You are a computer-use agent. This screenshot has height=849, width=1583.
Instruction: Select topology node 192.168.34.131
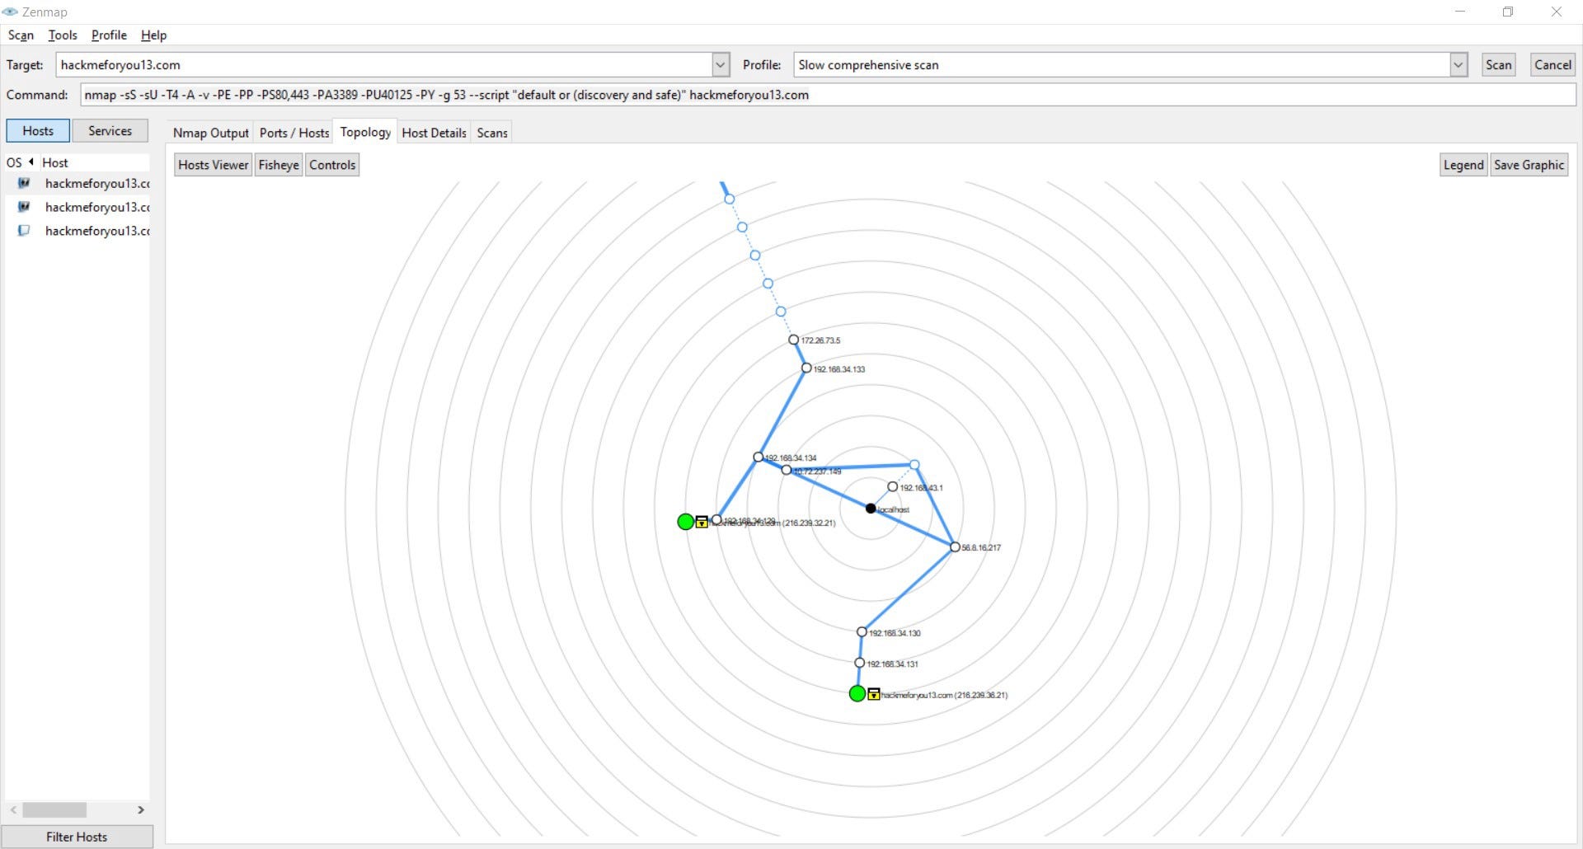tap(859, 663)
